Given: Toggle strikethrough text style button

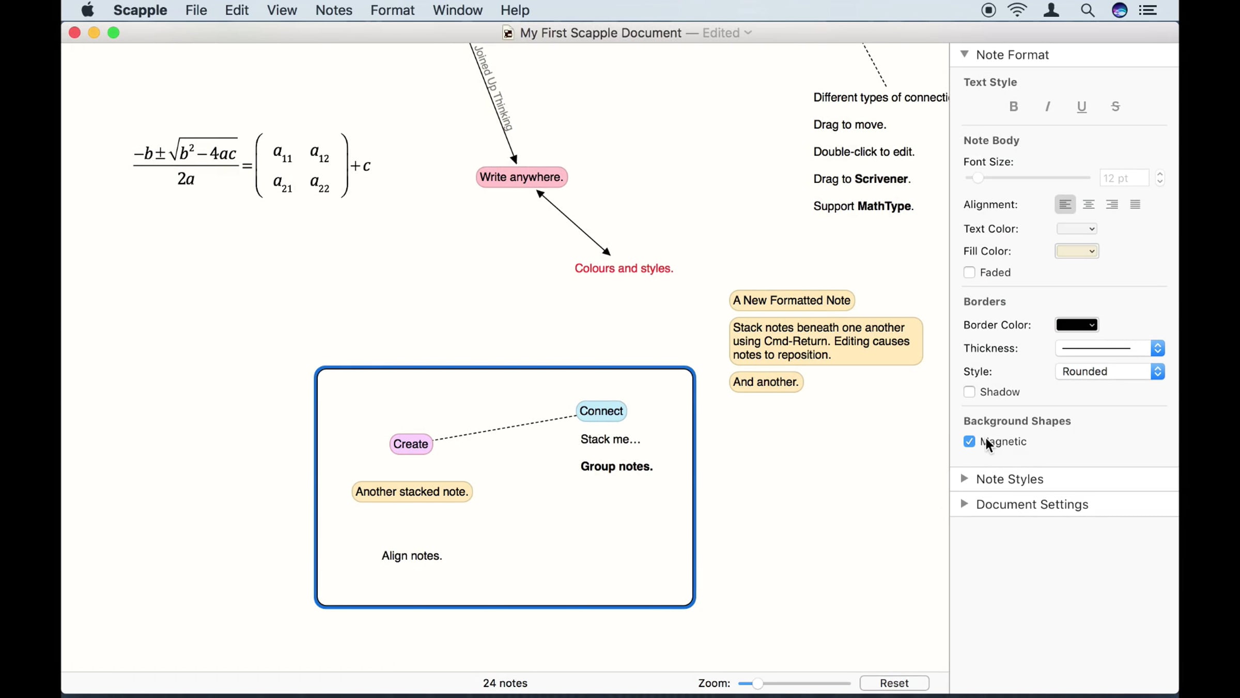Looking at the screenshot, I should click(1115, 107).
